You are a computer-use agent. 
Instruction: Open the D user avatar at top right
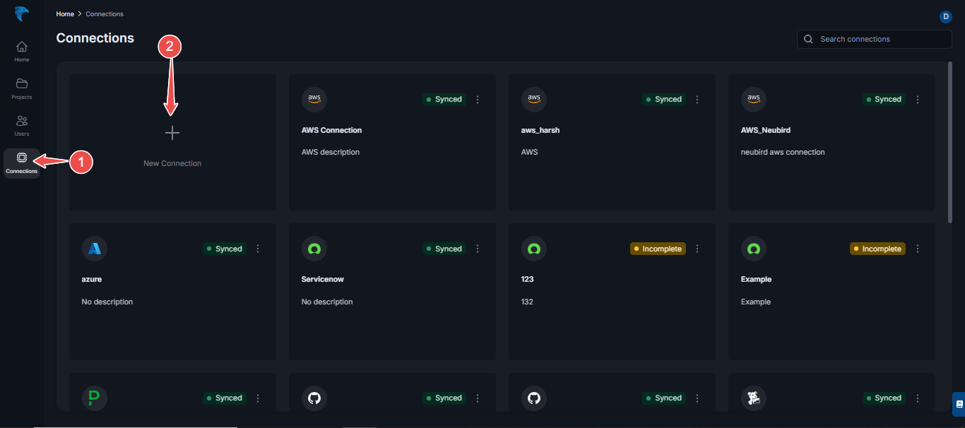tap(945, 16)
